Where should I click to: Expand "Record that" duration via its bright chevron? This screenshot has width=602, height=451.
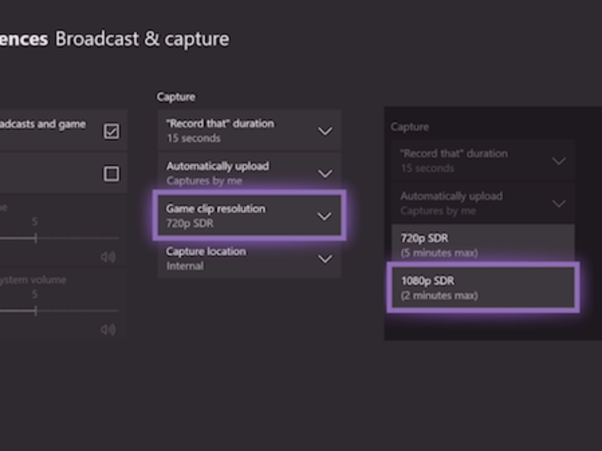point(325,131)
